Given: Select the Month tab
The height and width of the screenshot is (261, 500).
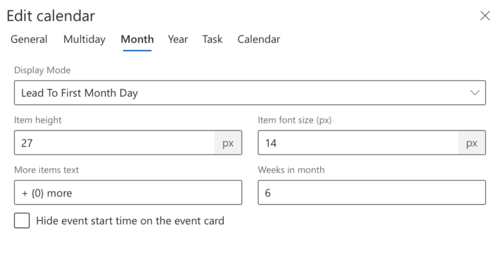Looking at the screenshot, I should point(137,39).
